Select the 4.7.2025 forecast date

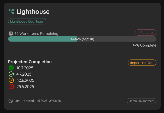point(24,74)
